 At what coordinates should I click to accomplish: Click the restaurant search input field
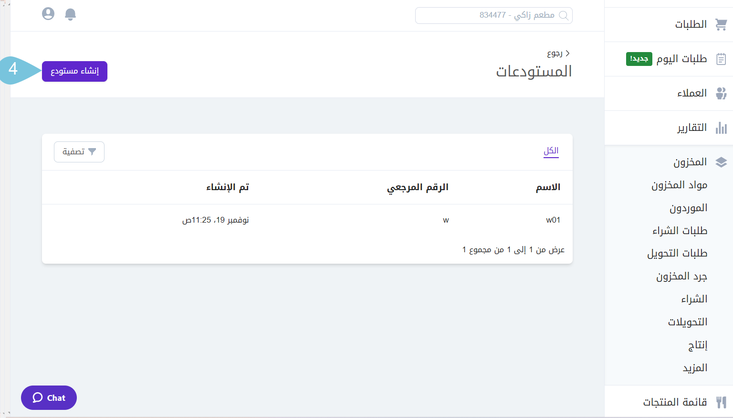point(493,15)
